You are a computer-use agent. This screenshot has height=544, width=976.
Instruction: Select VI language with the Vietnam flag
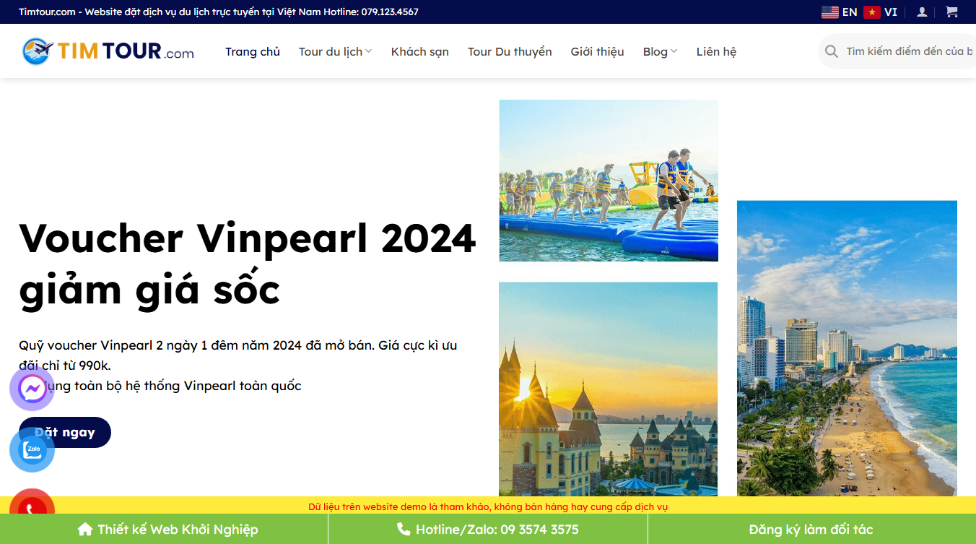(x=882, y=12)
